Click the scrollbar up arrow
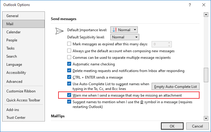 click(206, 14)
